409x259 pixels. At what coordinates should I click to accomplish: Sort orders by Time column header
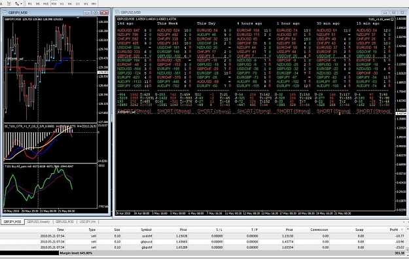[60, 230]
